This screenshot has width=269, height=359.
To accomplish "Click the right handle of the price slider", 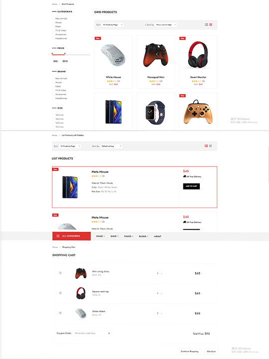I will [x=65, y=54].
